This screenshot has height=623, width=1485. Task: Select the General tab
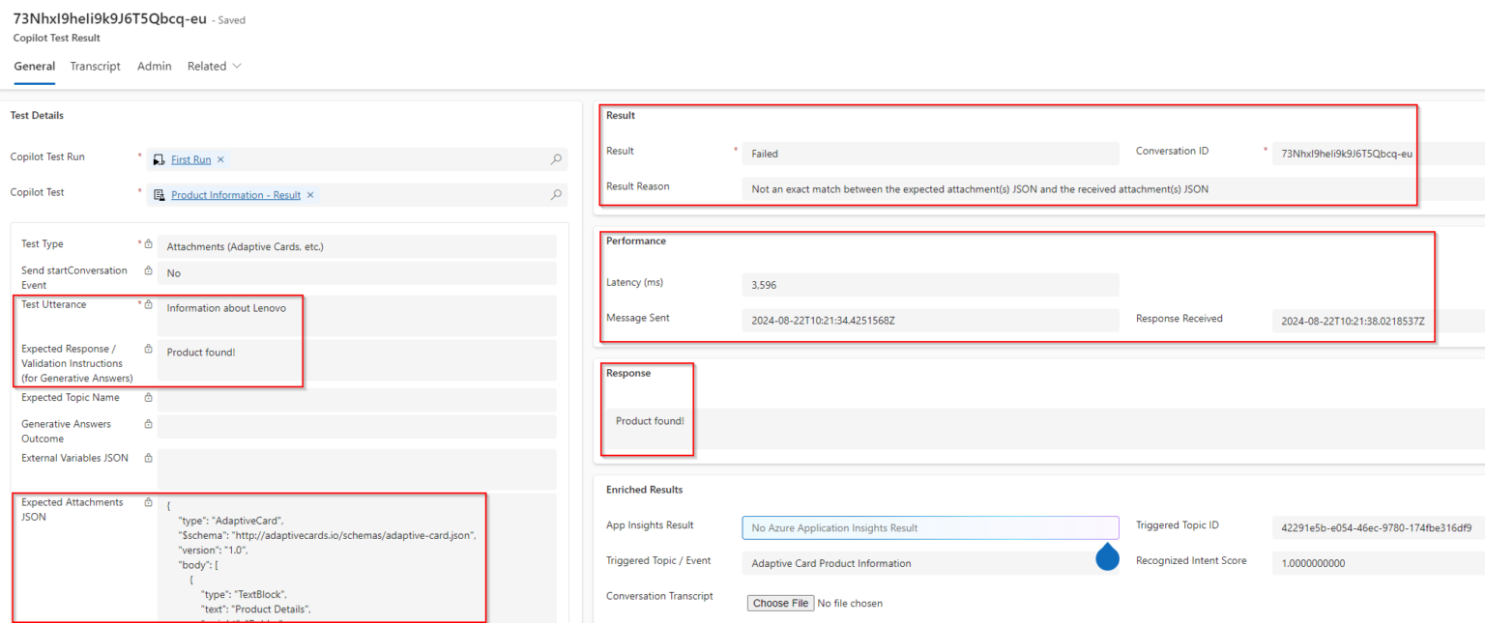point(34,67)
